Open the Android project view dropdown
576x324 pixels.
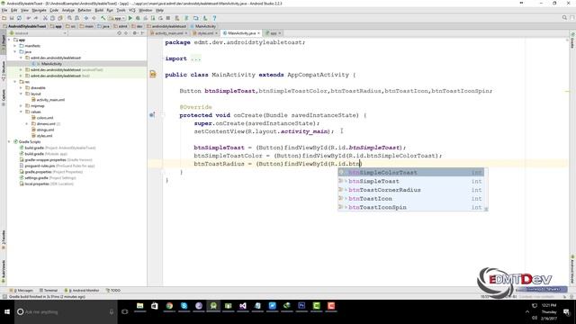point(39,33)
